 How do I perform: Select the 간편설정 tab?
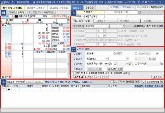click(89, 7)
